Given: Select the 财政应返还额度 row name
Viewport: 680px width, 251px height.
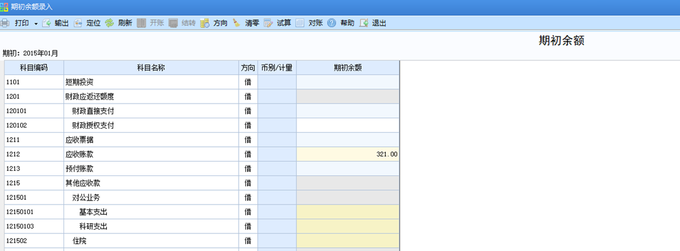Looking at the screenshot, I should (90, 96).
